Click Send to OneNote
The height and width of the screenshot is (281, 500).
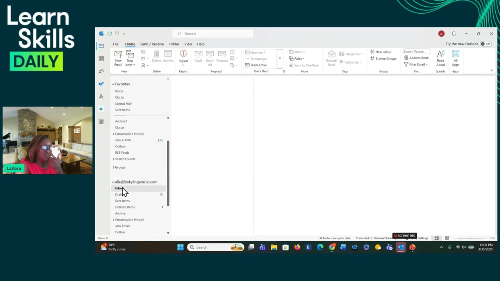(x=304, y=65)
